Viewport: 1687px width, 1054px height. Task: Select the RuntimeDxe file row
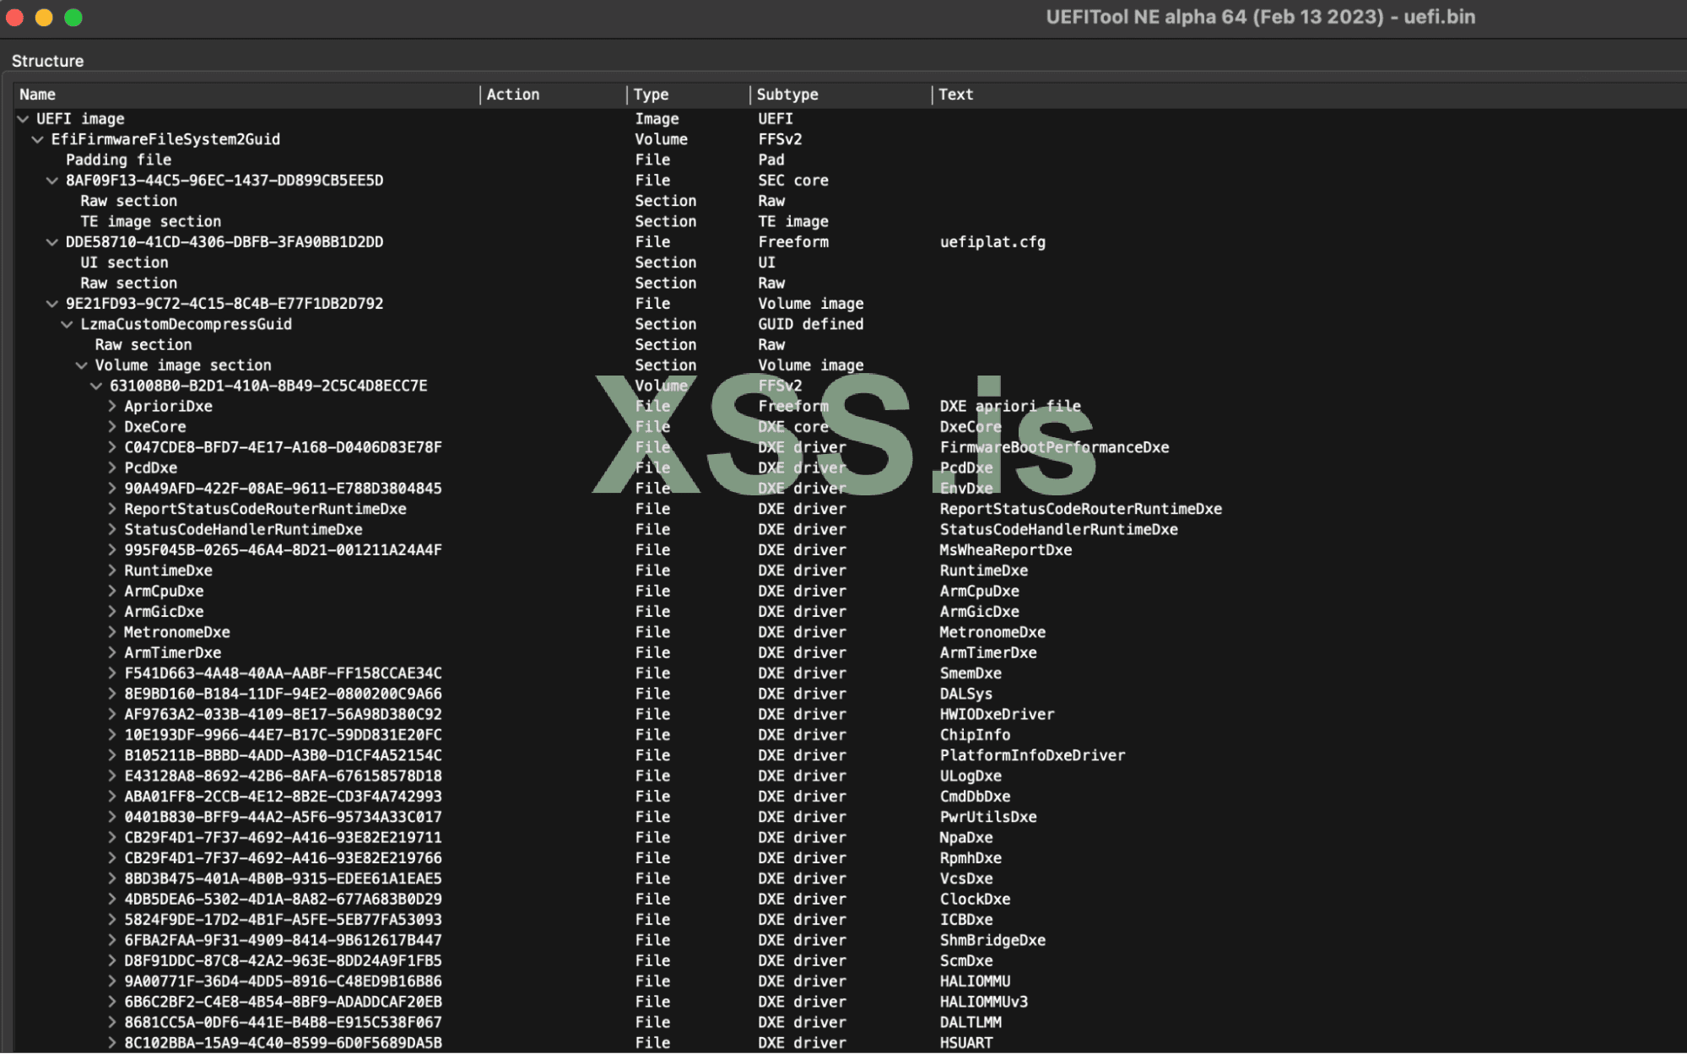(x=168, y=570)
